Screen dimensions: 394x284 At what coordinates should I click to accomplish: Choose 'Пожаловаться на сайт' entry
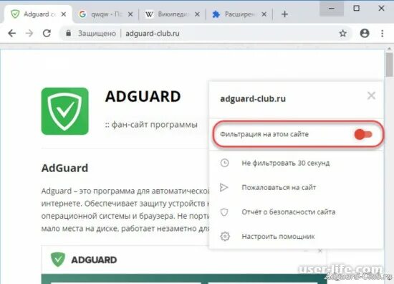[x=279, y=187]
